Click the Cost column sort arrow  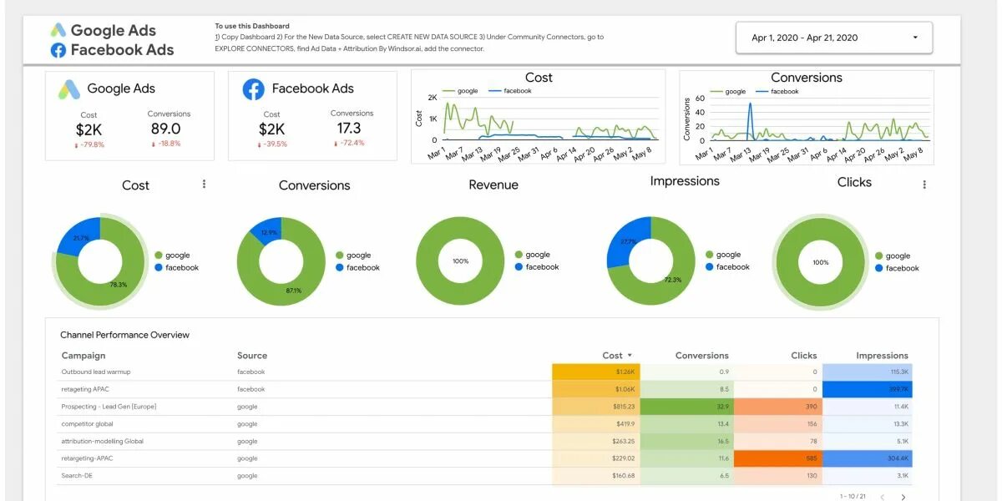630,356
